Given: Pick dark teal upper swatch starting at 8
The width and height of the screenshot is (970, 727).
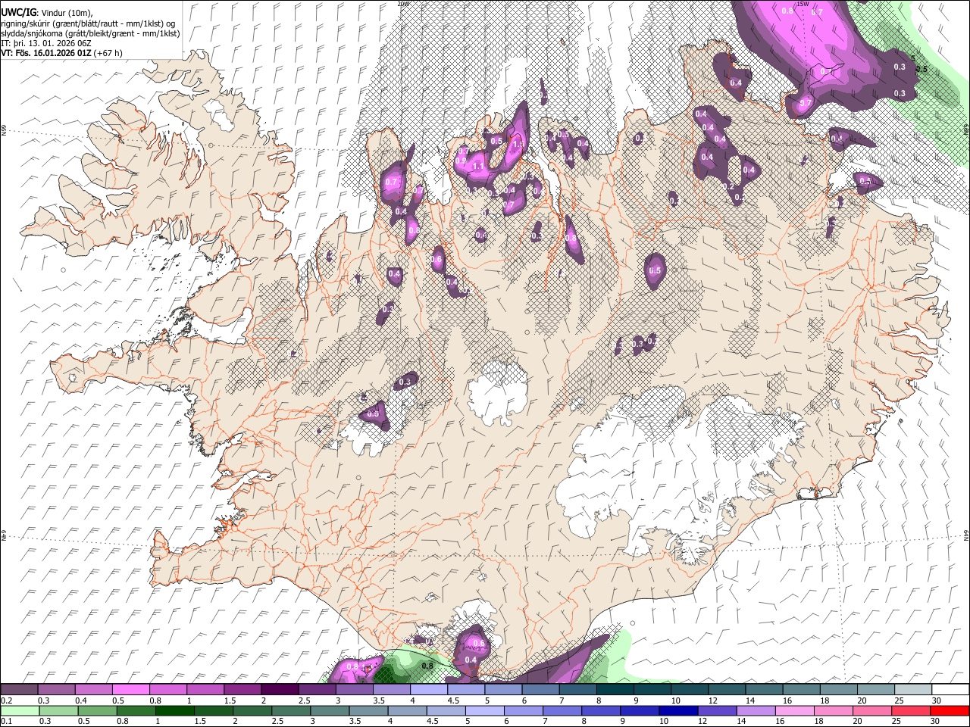Looking at the screenshot, I should click(x=615, y=689).
